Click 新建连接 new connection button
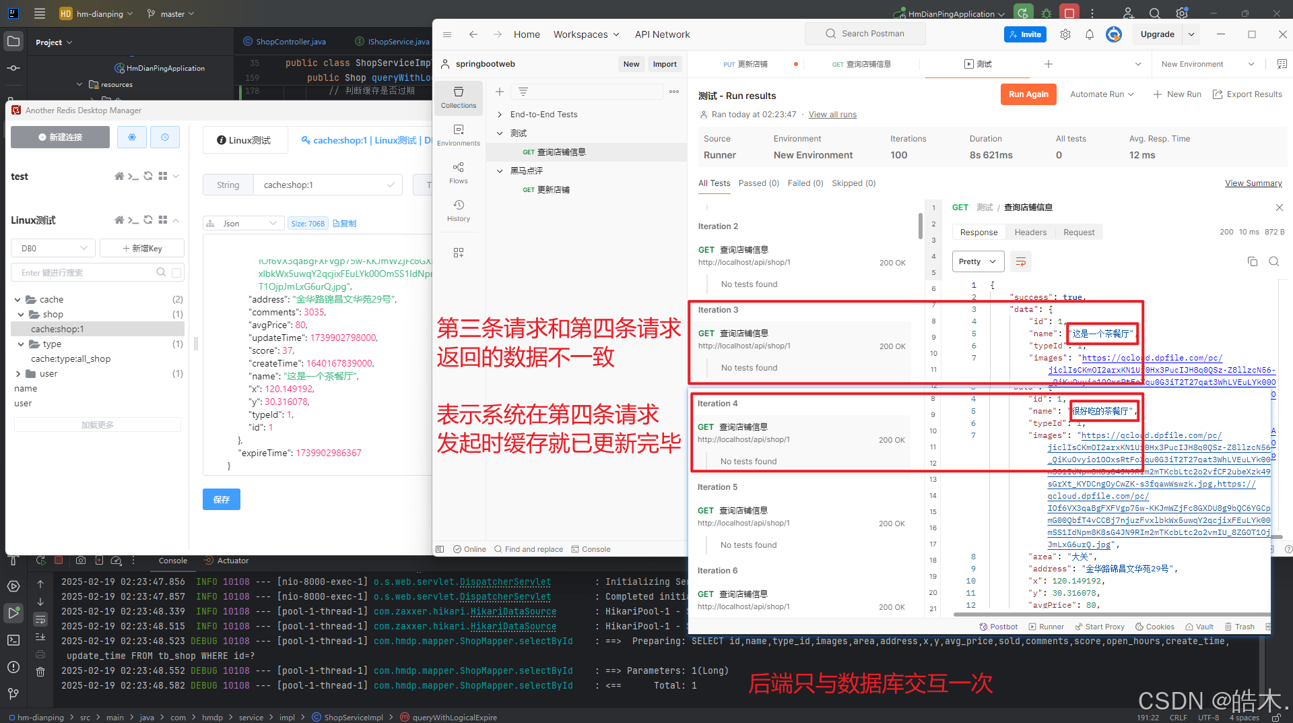 [x=60, y=137]
